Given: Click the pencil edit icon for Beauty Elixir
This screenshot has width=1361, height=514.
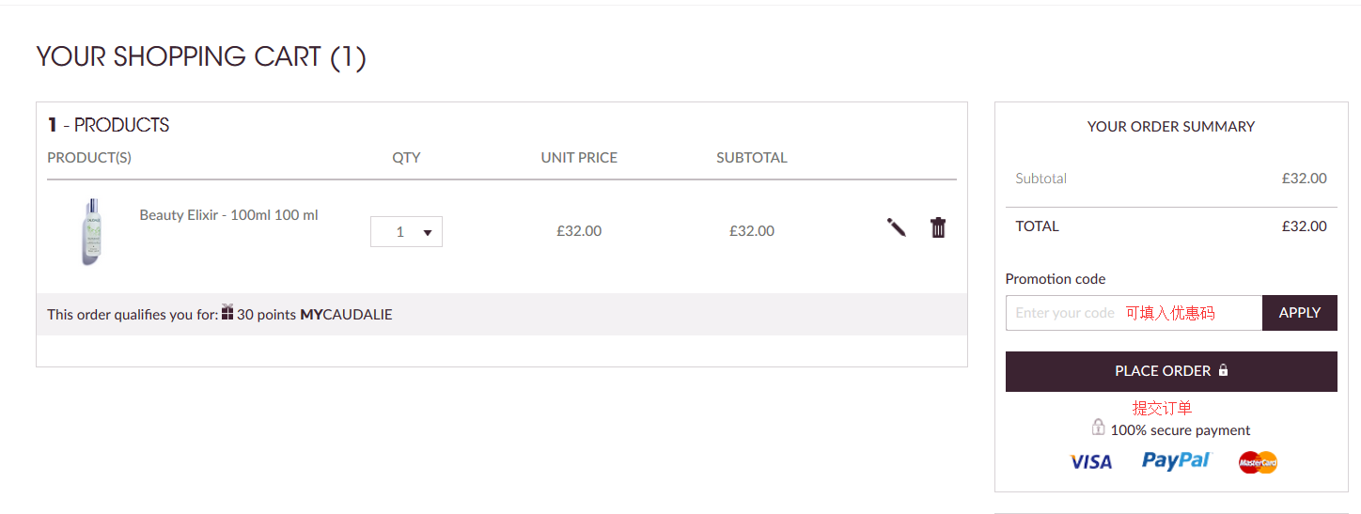Looking at the screenshot, I should click(896, 227).
